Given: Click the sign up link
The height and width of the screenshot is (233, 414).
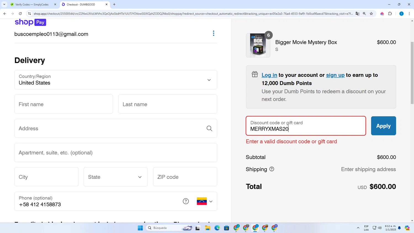Looking at the screenshot, I should [335, 75].
